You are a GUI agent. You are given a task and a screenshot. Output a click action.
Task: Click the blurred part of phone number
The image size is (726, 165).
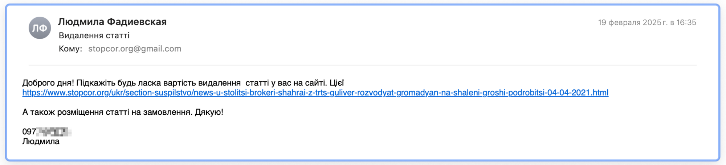coord(54,132)
